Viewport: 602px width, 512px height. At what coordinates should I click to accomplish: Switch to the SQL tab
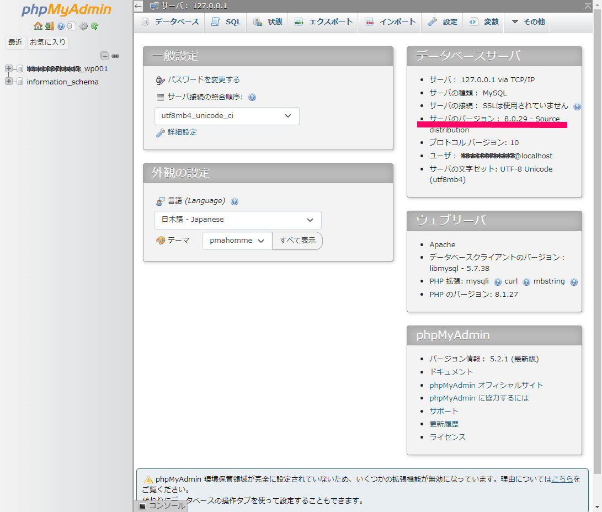pos(226,22)
